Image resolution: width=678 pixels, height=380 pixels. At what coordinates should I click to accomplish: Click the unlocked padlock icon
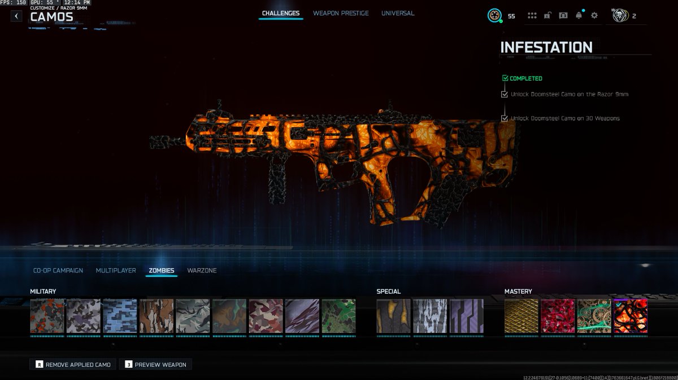click(547, 16)
